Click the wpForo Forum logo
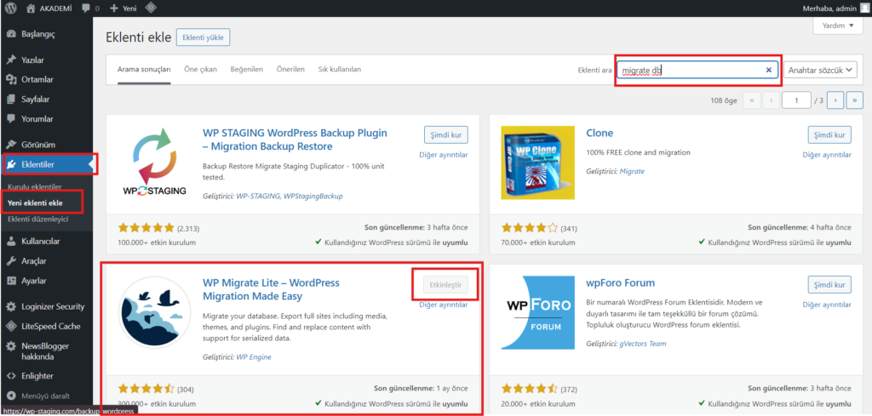This screenshot has height=416, width=872. click(x=538, y=312)
